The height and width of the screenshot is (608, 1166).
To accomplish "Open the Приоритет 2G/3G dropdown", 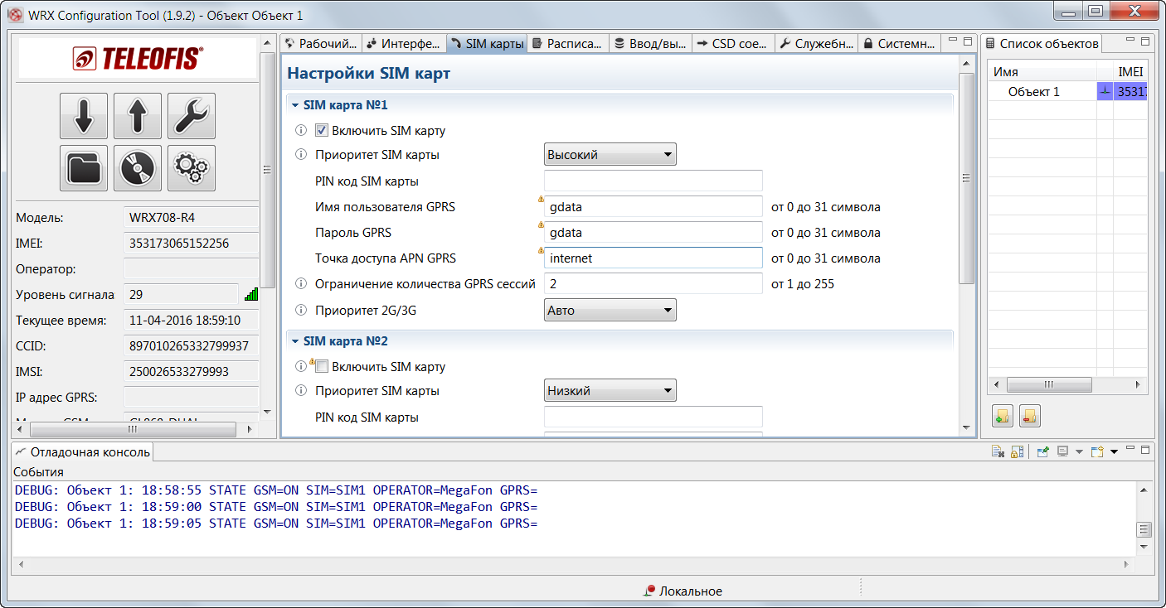I will (x=610, y=310).
